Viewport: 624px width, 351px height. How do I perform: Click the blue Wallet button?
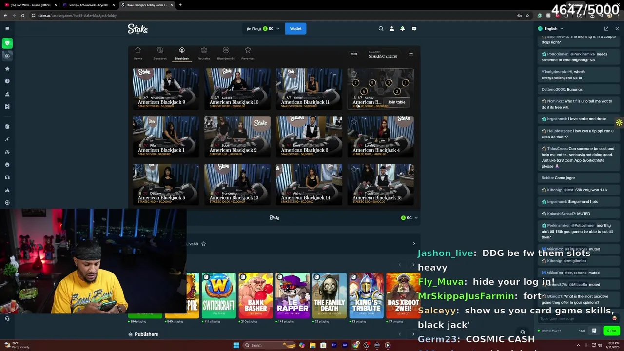[x=295, y=29]
